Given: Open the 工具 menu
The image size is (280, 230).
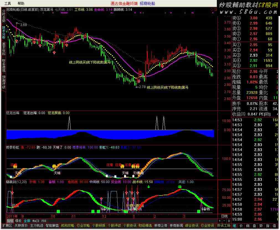Looking at the screenshot, I should pos(7,3).
